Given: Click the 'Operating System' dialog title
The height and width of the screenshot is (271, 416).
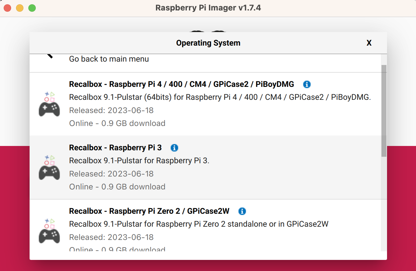Looking at the screenshot, I should (x=208, y=43).
